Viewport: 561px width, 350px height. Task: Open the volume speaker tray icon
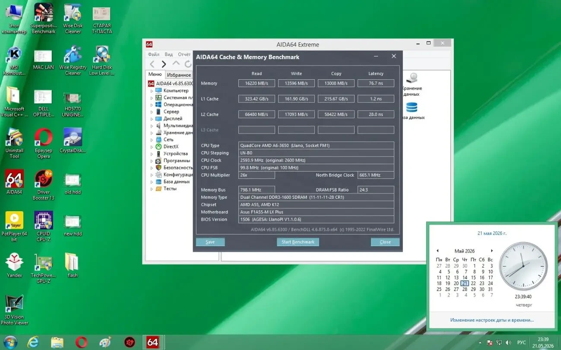(x=509, y=342)
